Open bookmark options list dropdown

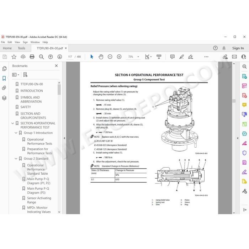coord(16,75)
